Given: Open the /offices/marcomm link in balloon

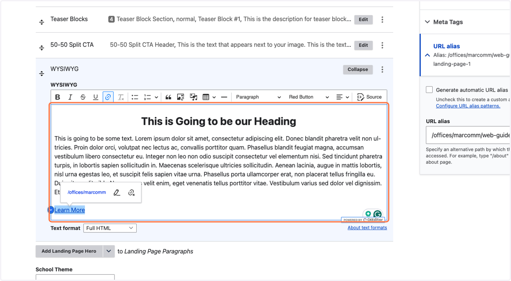Looking at the screenshot, I should pos(87,192).
